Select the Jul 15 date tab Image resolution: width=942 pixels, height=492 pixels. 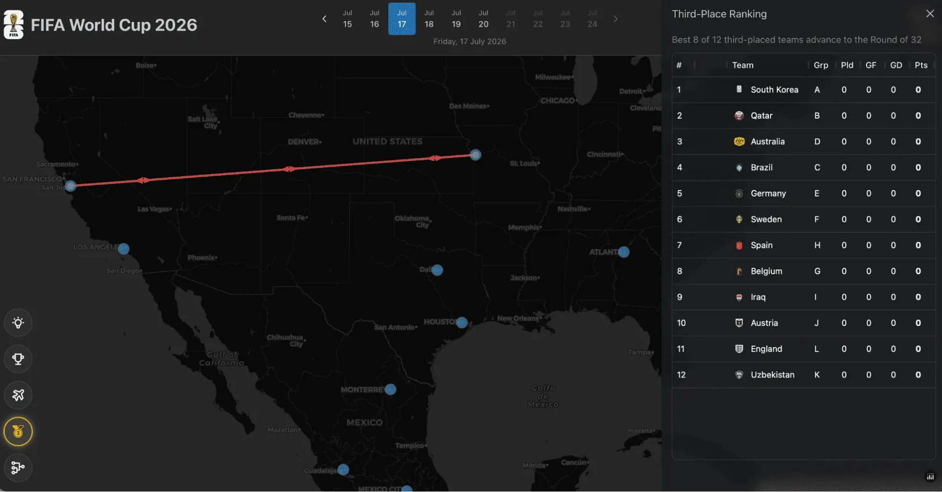(x=347, y=19)
